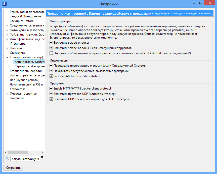This screenshot has height=174, width=217.
Task: Select 'IP-фильтры' settings item
Action: [x=18, y=44]
